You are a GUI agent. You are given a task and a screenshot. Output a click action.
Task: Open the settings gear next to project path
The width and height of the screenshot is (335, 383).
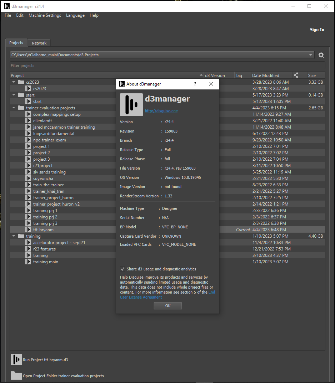tap(321, 55)
